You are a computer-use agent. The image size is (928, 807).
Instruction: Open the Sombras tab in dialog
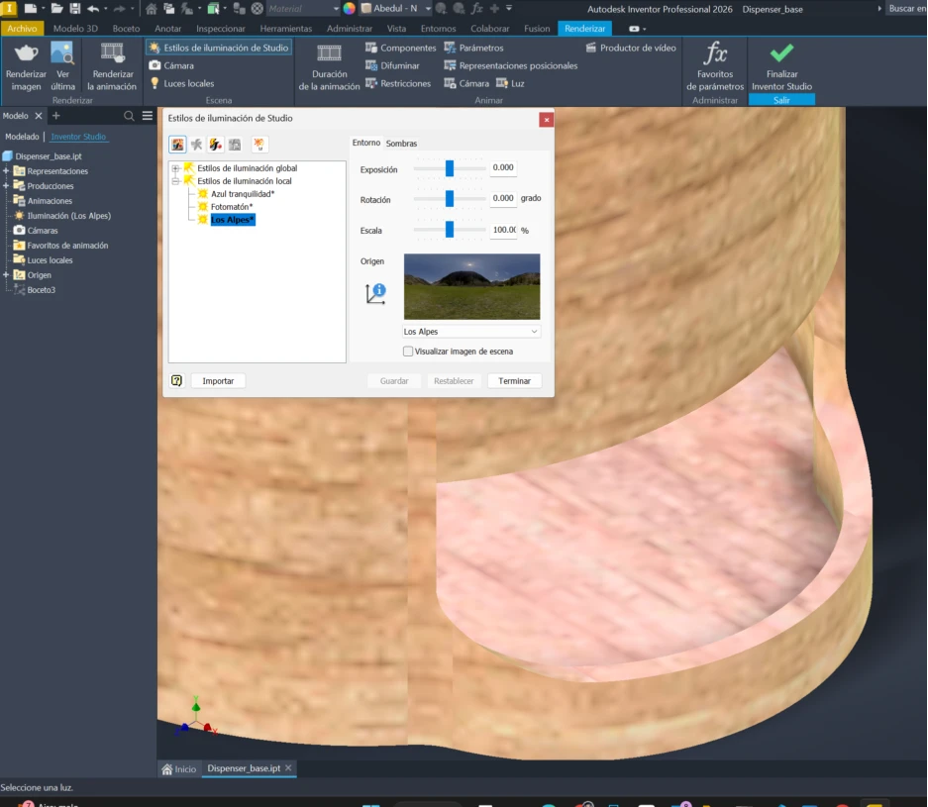pyautogui.click(x=401, y=144)
